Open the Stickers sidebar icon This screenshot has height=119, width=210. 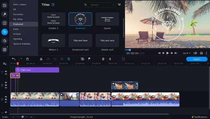pos(4,41)
